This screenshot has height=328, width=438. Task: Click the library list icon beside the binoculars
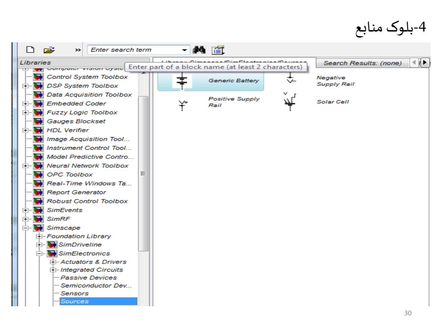click(x=218, y=50)
